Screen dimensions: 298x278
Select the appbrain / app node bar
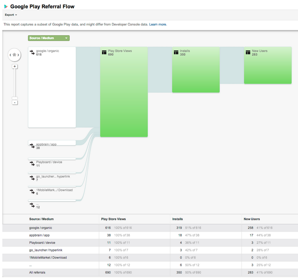(52, 143)
